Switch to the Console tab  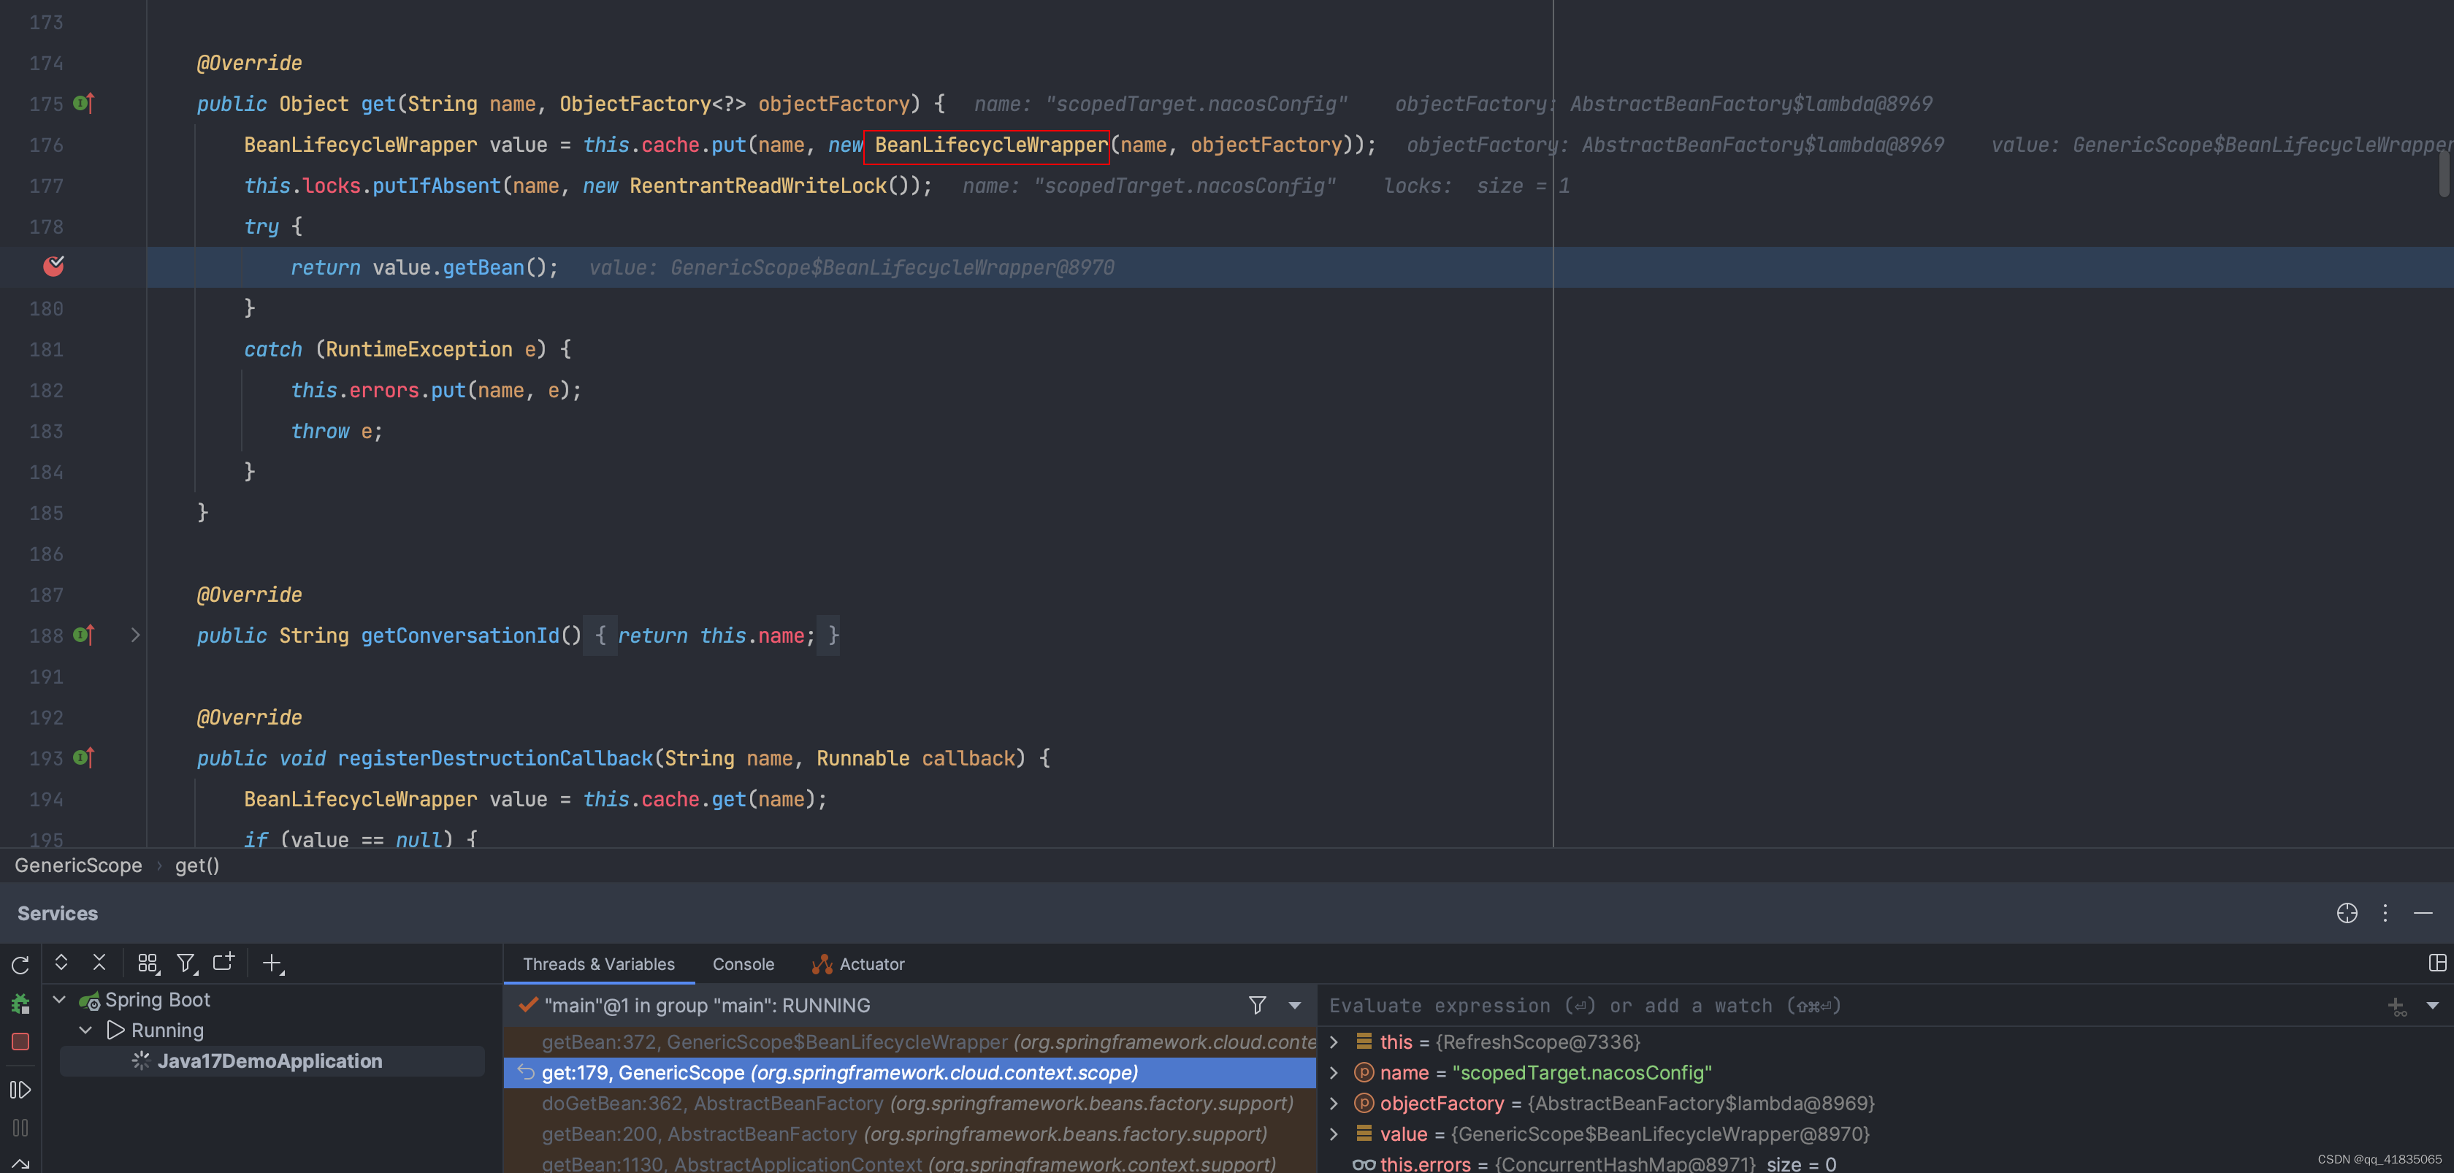[x=743, y=964]
